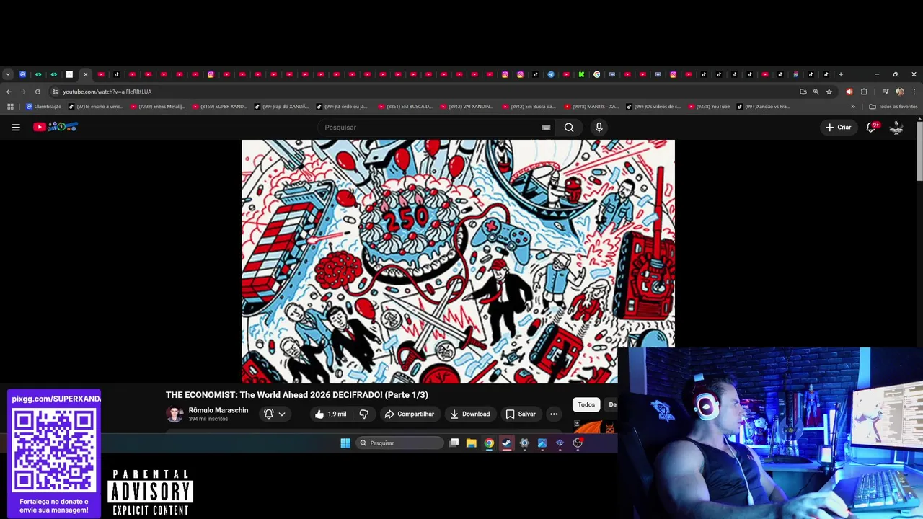923x519 pixels.
Task: Open Rômulo Maraschin channel avatar
Action: [x=175, y=414]
